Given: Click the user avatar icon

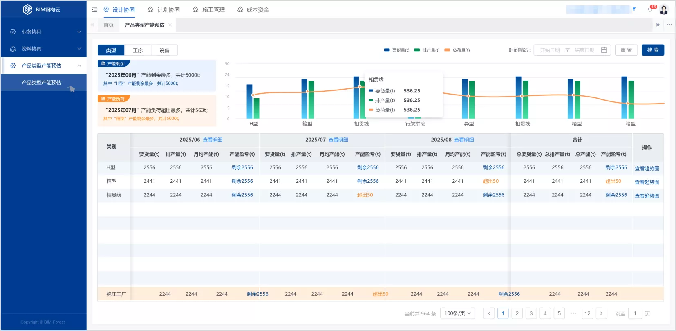Looking at the screenshot, I should pyautogui.click(x=664, y=9).
